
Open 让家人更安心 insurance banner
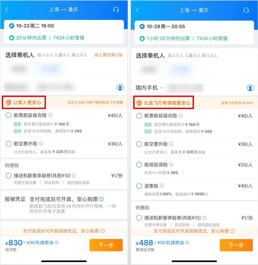pos(24,102)
